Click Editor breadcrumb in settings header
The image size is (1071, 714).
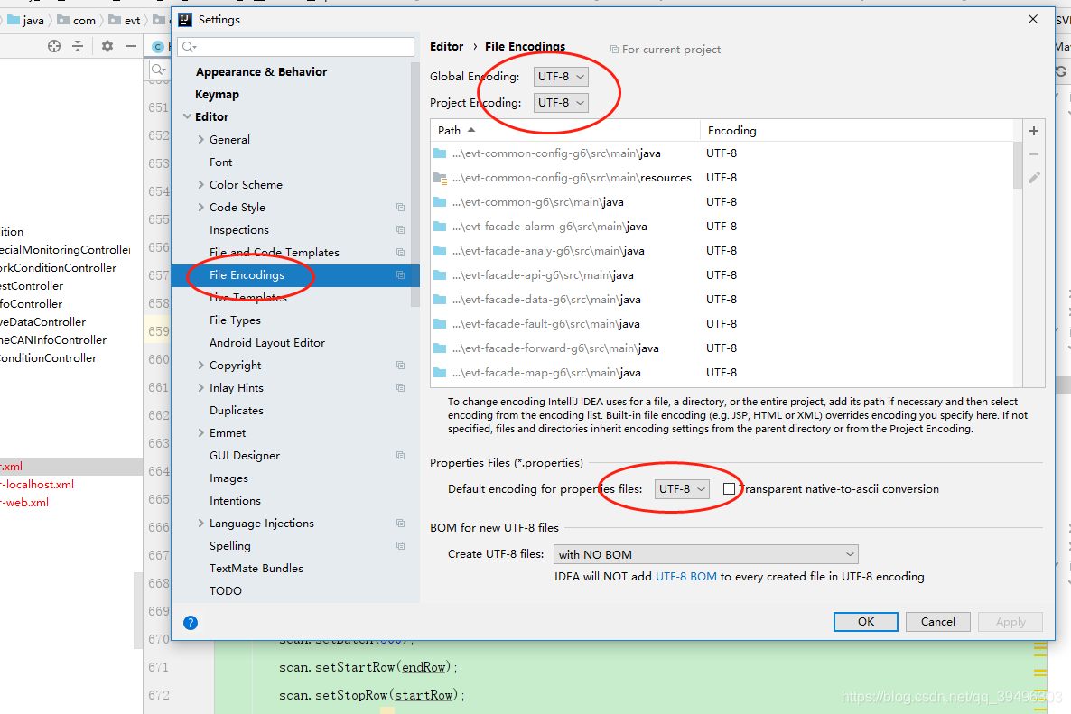coord(447,46)
